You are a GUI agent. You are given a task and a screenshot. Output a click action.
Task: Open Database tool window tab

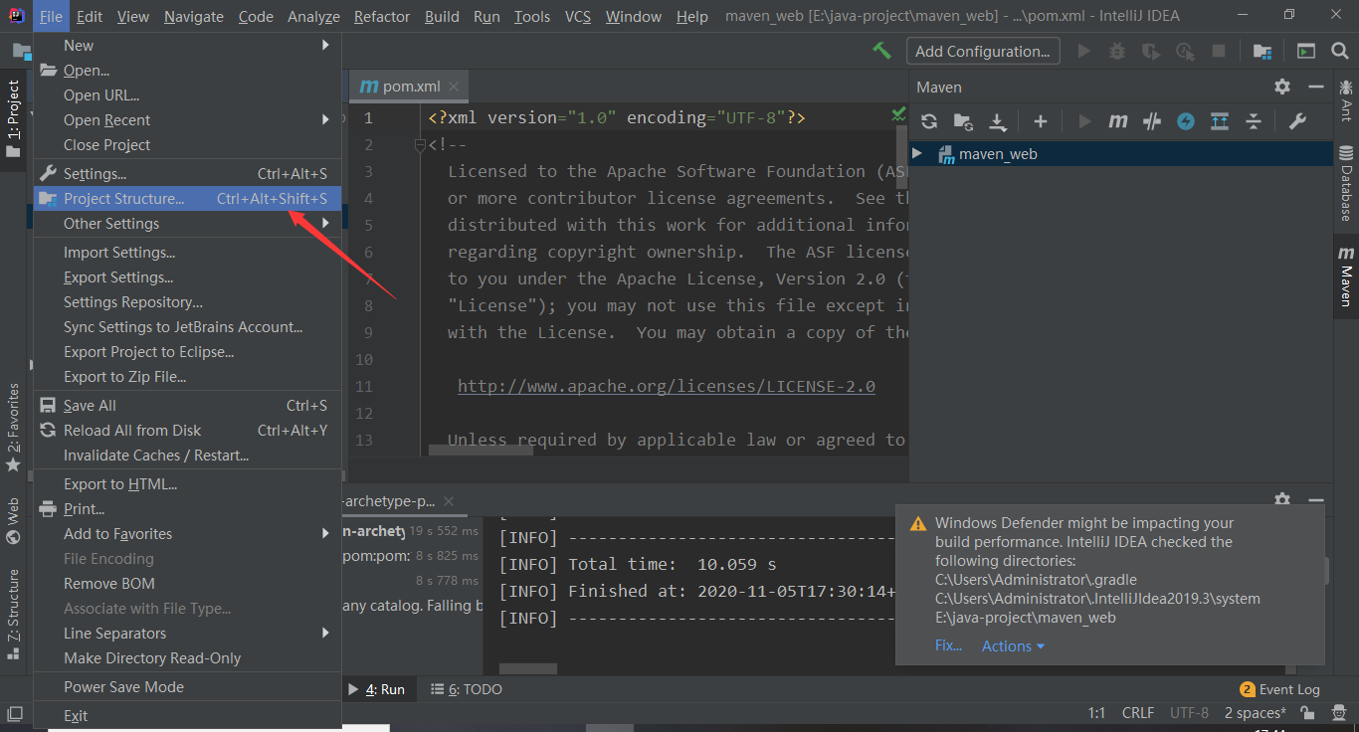click(x=1346, y=184)
